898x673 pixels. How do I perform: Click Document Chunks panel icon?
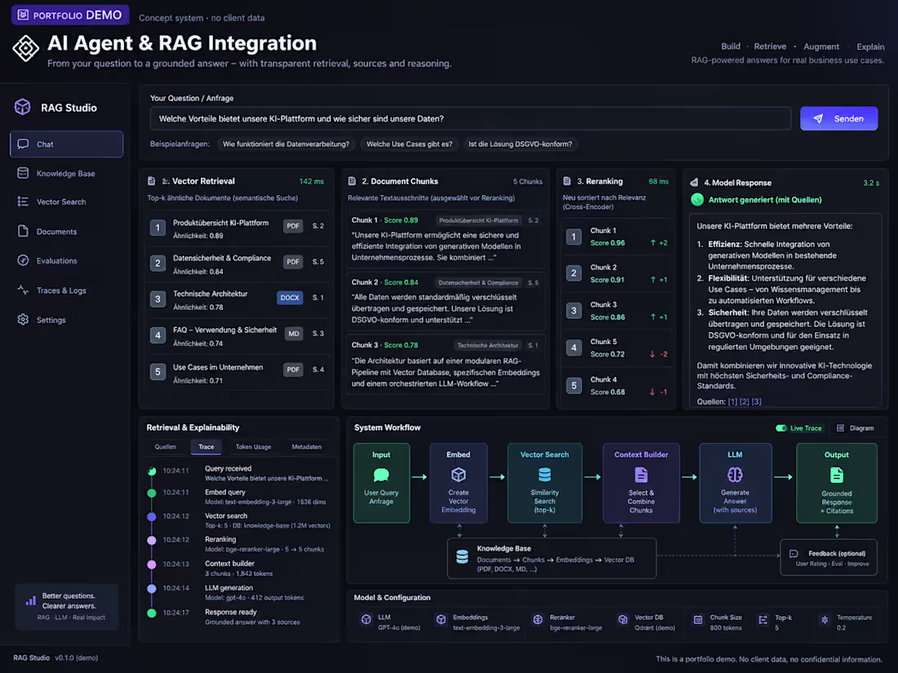coord(352,181)
